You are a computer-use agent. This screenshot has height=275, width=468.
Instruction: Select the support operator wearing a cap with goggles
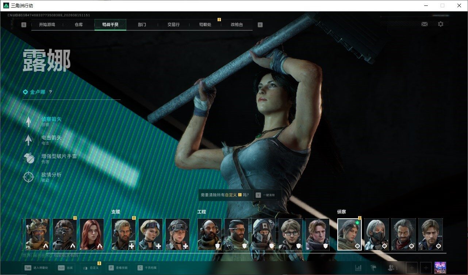[x=177, y=234]
